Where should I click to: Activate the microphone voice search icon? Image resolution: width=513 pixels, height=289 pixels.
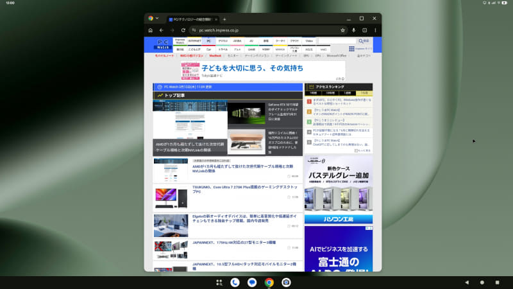354,30
